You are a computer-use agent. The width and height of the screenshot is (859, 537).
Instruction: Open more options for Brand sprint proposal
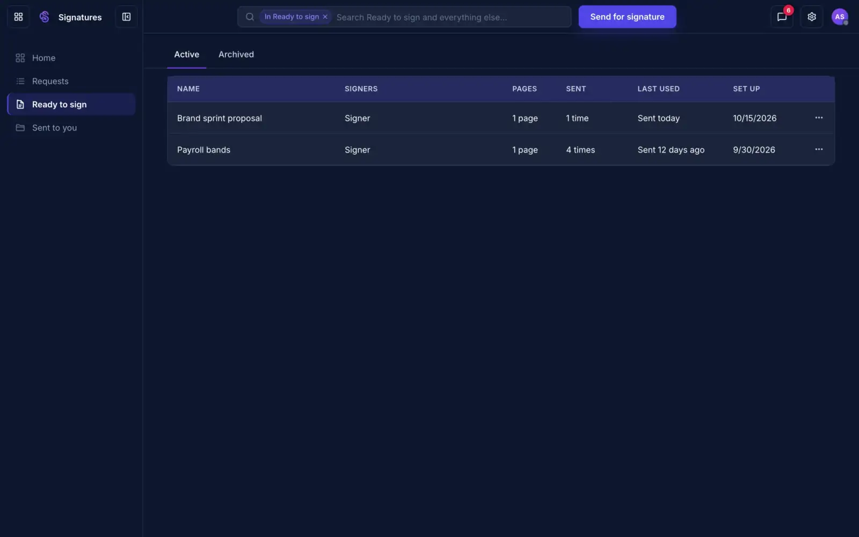pos(819,118)
